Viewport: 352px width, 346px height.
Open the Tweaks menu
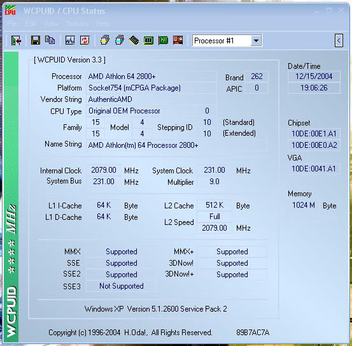coord(77,24)
